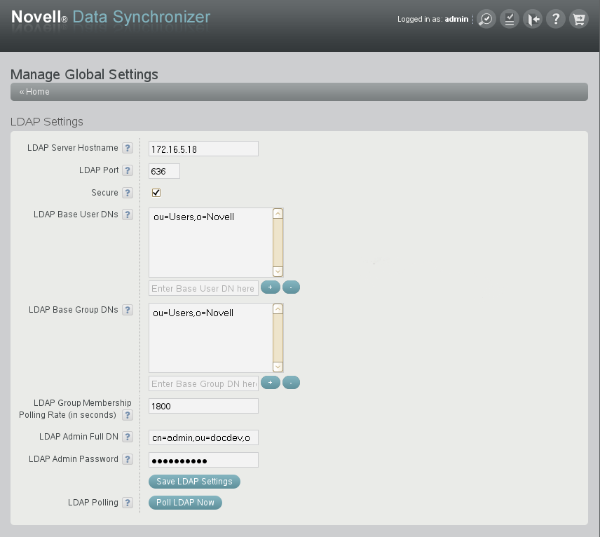This screenshot has width=600, height=537.
Task: Open the search/monitoring magnifier icon in header
Action: [486, 19]
